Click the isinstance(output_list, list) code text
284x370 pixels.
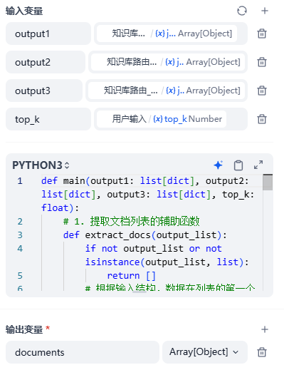(167, 262)
